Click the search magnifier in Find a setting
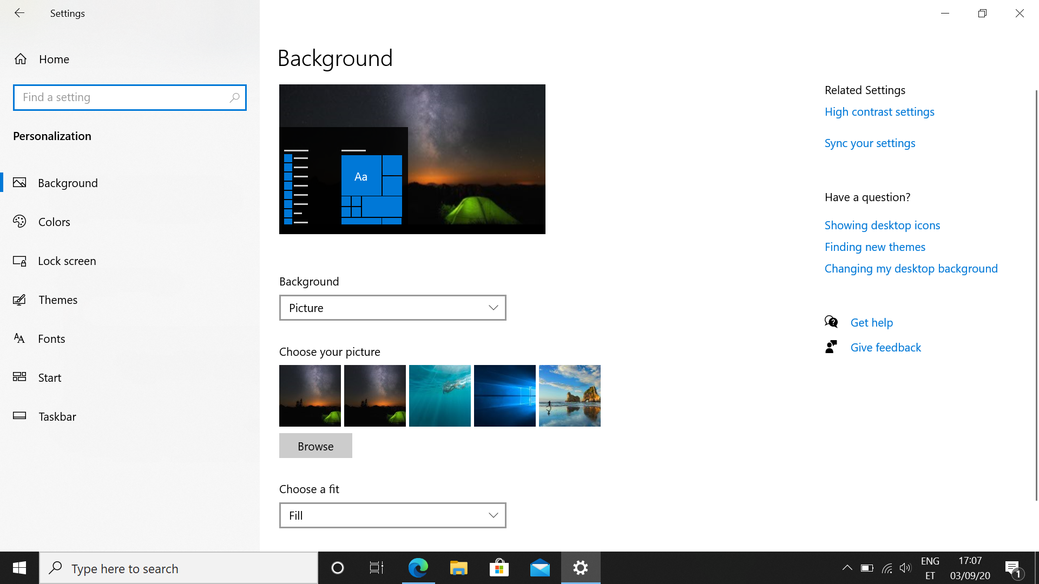The height and width of the screenshot is (584, 1039). coord(234,97)
